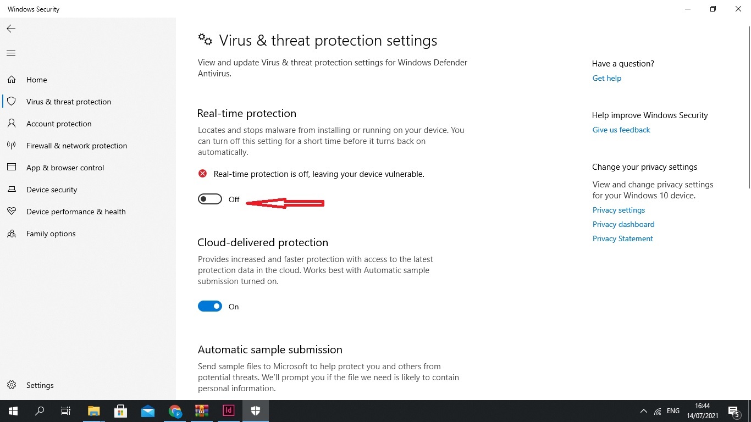This screenshot has height=422, width=751.
Task: Open Settings at bottom of sidebar
Action: pos(40,385)
